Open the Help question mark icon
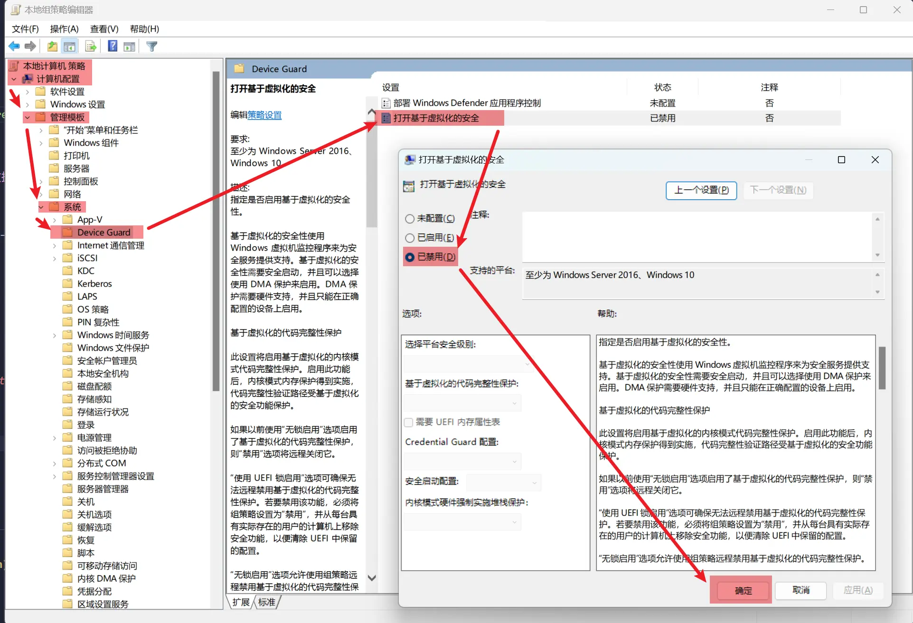Image resolution: width=913 pixels, height=623 pixels. (113, 46)
